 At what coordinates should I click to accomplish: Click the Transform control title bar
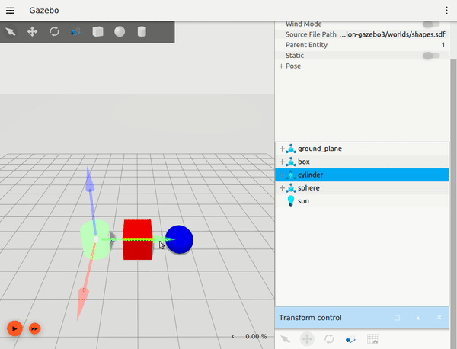(362, 318)
